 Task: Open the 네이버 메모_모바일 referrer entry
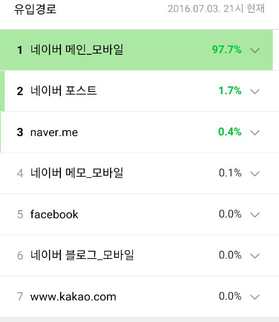click(77, 173)
